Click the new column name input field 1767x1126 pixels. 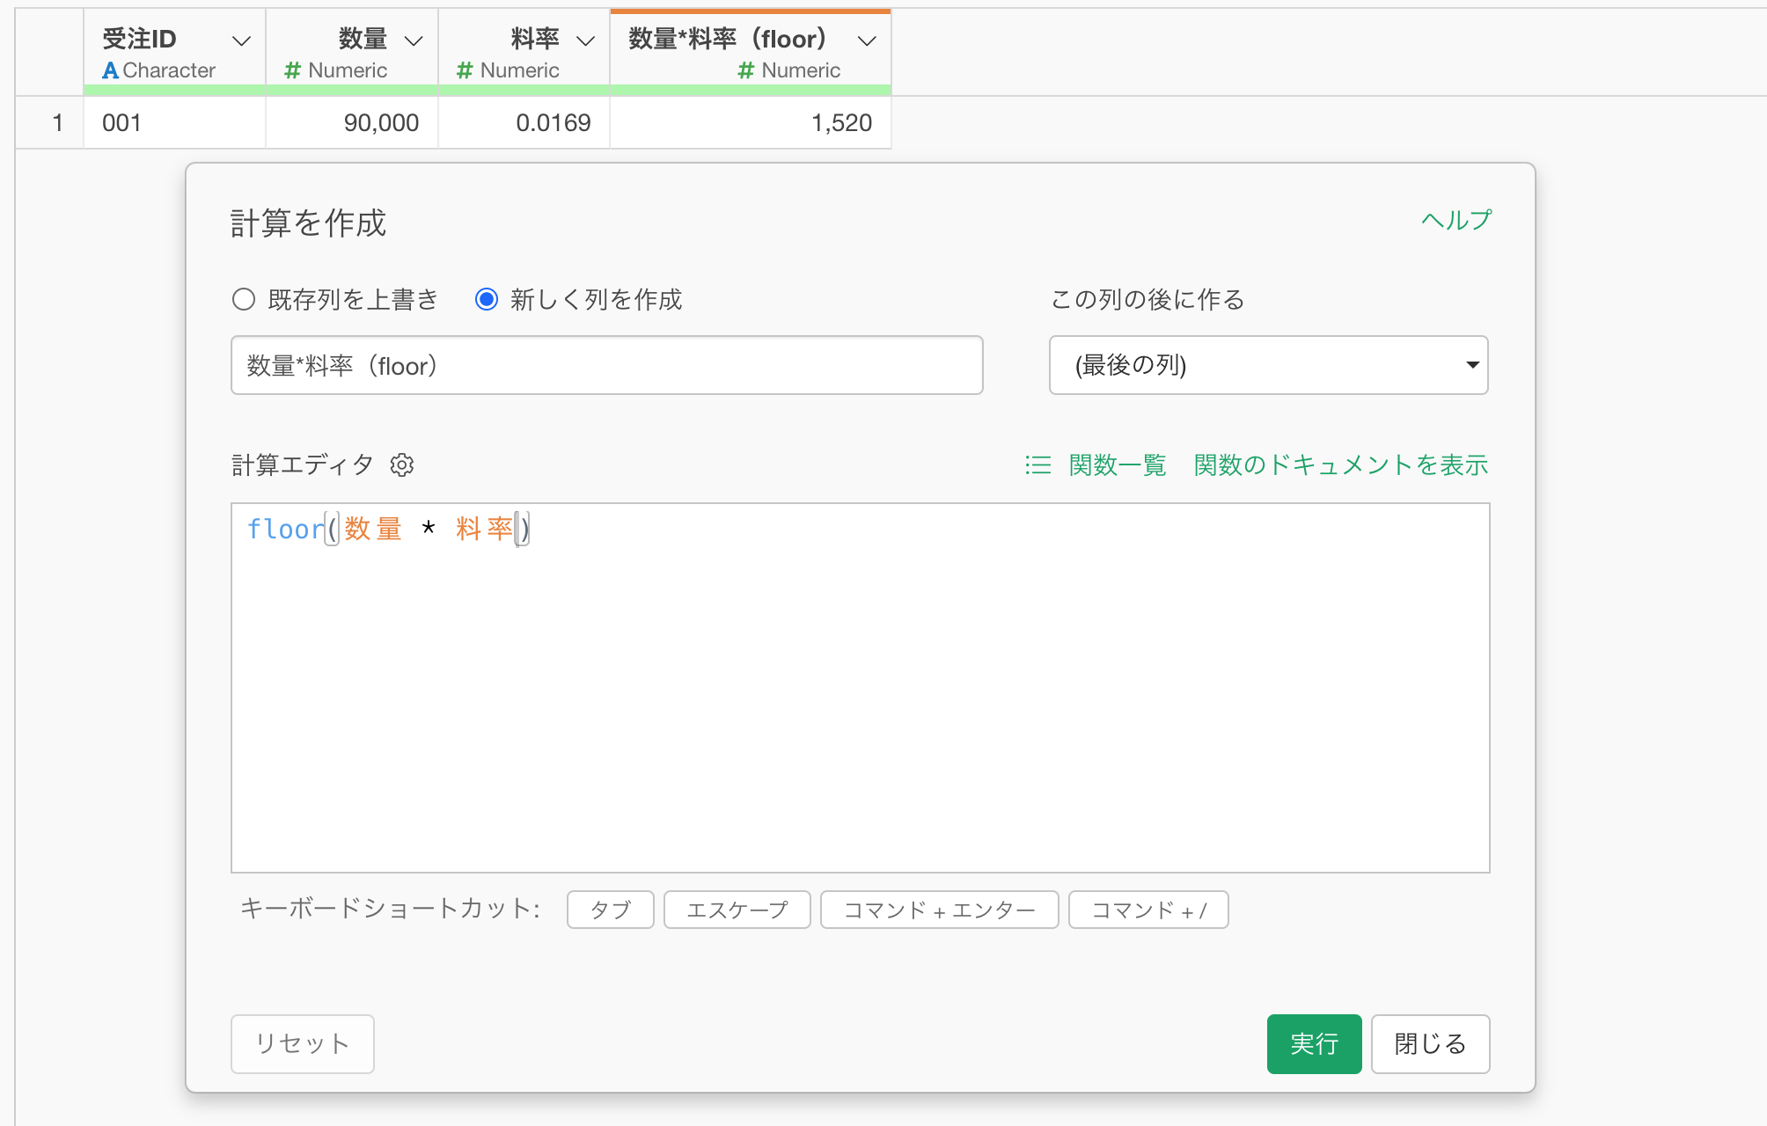click(x=606, y=365)
